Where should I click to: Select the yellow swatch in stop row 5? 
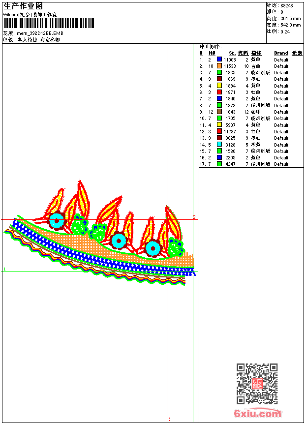click(x=219, y=86)
